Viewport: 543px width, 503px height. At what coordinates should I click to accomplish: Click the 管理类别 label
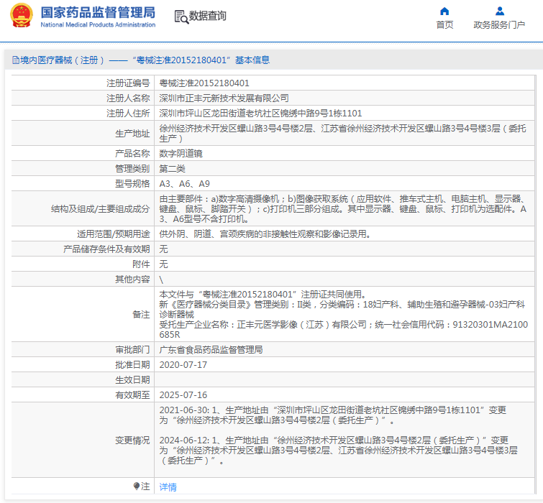132,168
